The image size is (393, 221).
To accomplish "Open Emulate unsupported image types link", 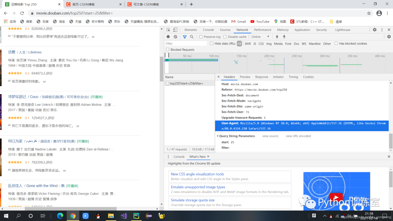I will pyautogui.click(x=198, y=187).
